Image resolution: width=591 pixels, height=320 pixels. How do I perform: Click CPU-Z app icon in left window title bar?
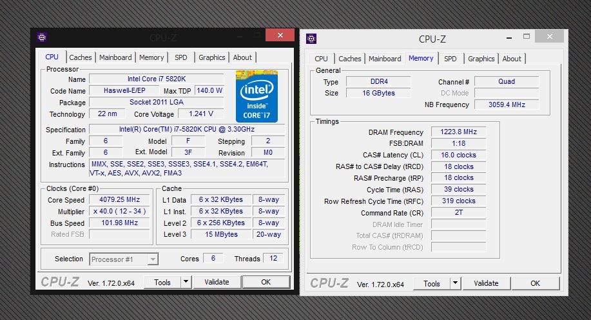point(42,37)
